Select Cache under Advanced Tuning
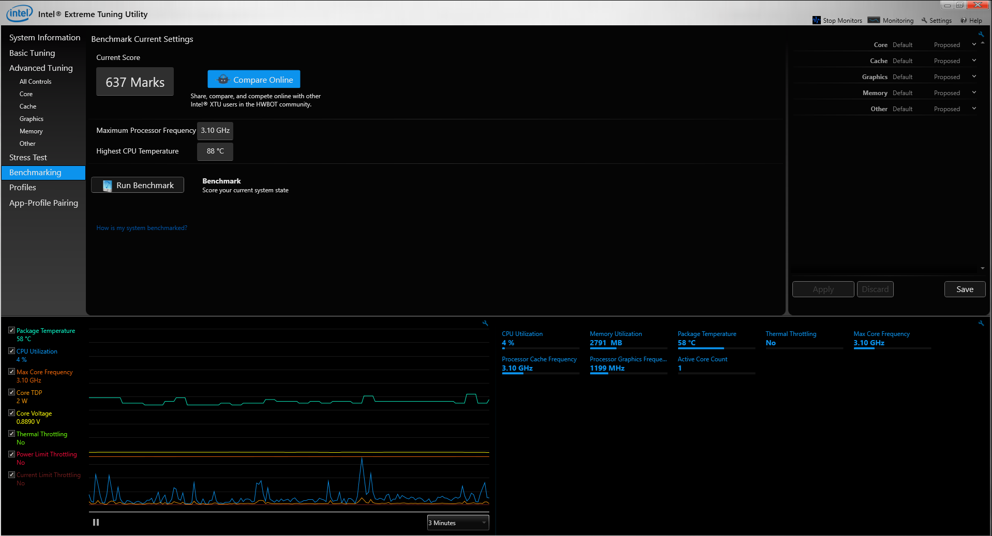Screen dimensions: 992x536 pos(28,106)
